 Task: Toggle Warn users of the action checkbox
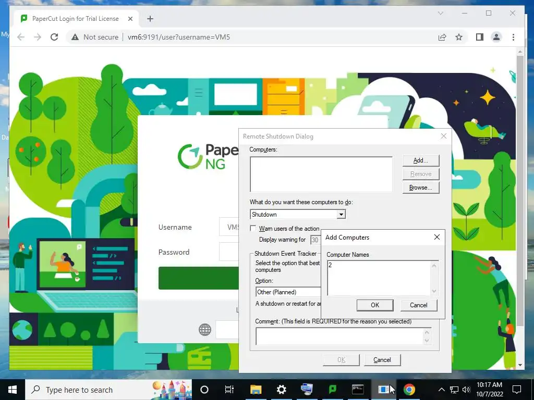tap(253, 229)
